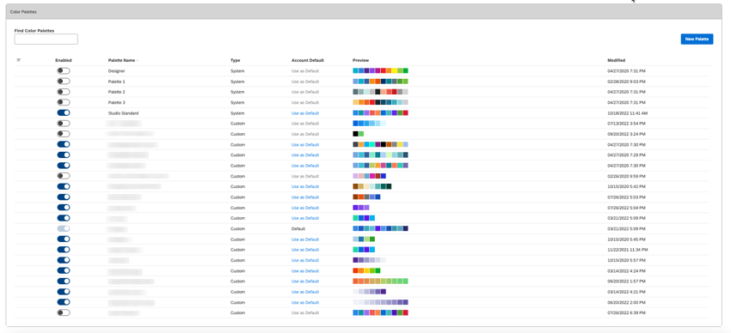Click the Find Color Palettes search field
731x333 pixels.
pos(46,39)
